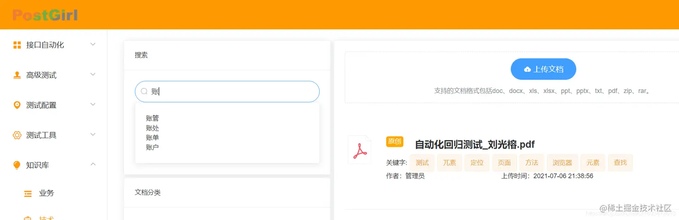Expand the 测试配置 menu chevron
Viewport: 679px width, 220px height.
point(93,105)
